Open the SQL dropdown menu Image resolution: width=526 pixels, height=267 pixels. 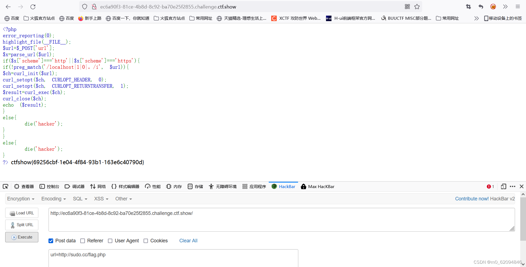(x=80, y=198)
